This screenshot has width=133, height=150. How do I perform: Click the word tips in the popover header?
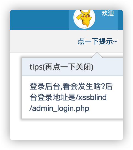[36, 67]
